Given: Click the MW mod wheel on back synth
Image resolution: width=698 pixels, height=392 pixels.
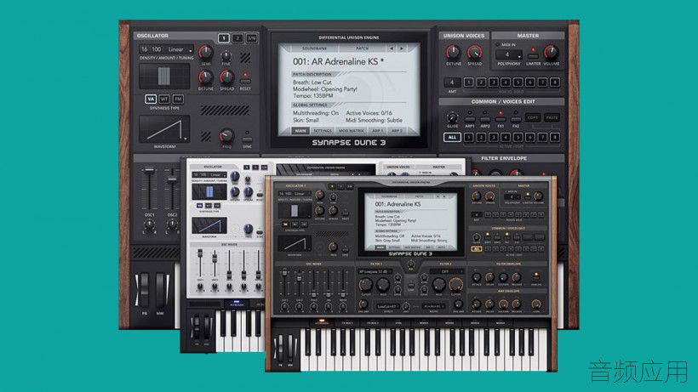Looking at the screenshot, I should point(161,290).
